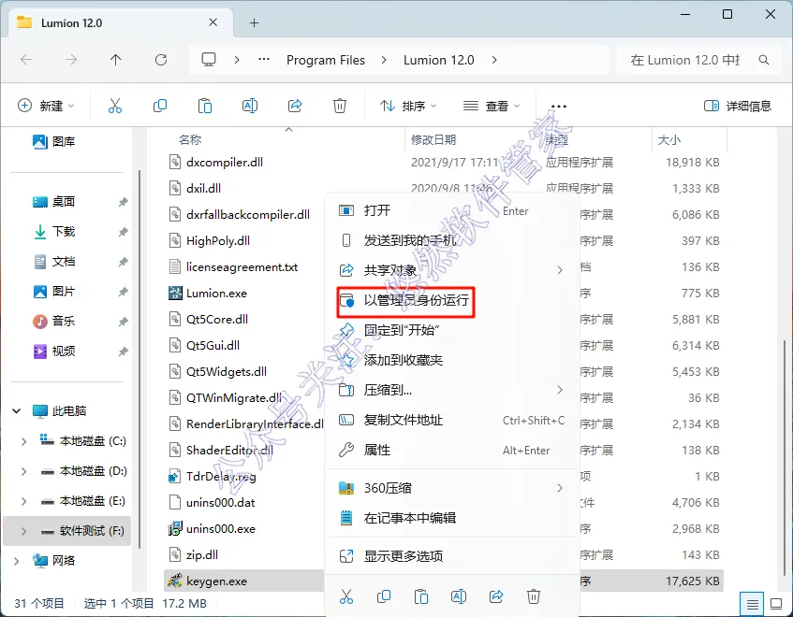The width and height of the screenshot is (793, 617).
Task: Click the Refresh button in navigation bar
Action: pyautogui.click(x=161, y=60)
